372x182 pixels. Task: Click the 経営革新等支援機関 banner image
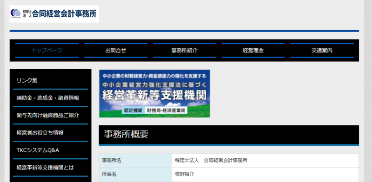click(154, 94)
